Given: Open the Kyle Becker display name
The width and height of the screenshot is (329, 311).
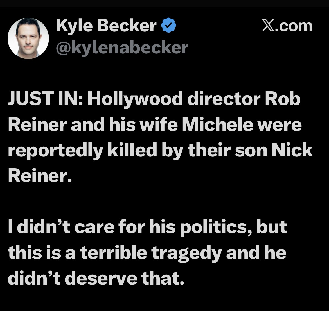Looking at the screenshot, I should 106,26.
